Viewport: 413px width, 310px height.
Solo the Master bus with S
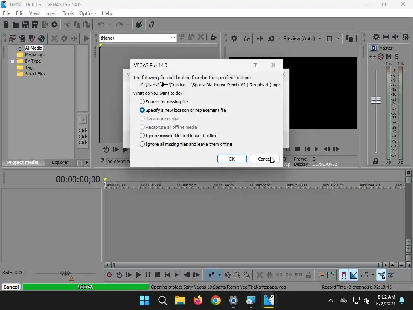click(397, 57)
